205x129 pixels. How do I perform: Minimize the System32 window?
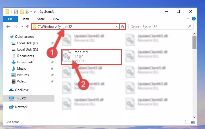point(166,12)
